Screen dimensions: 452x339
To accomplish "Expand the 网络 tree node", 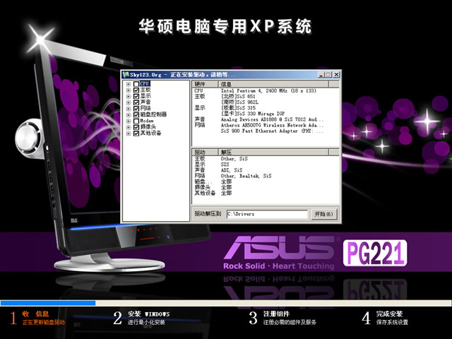I will click(129, 109).
